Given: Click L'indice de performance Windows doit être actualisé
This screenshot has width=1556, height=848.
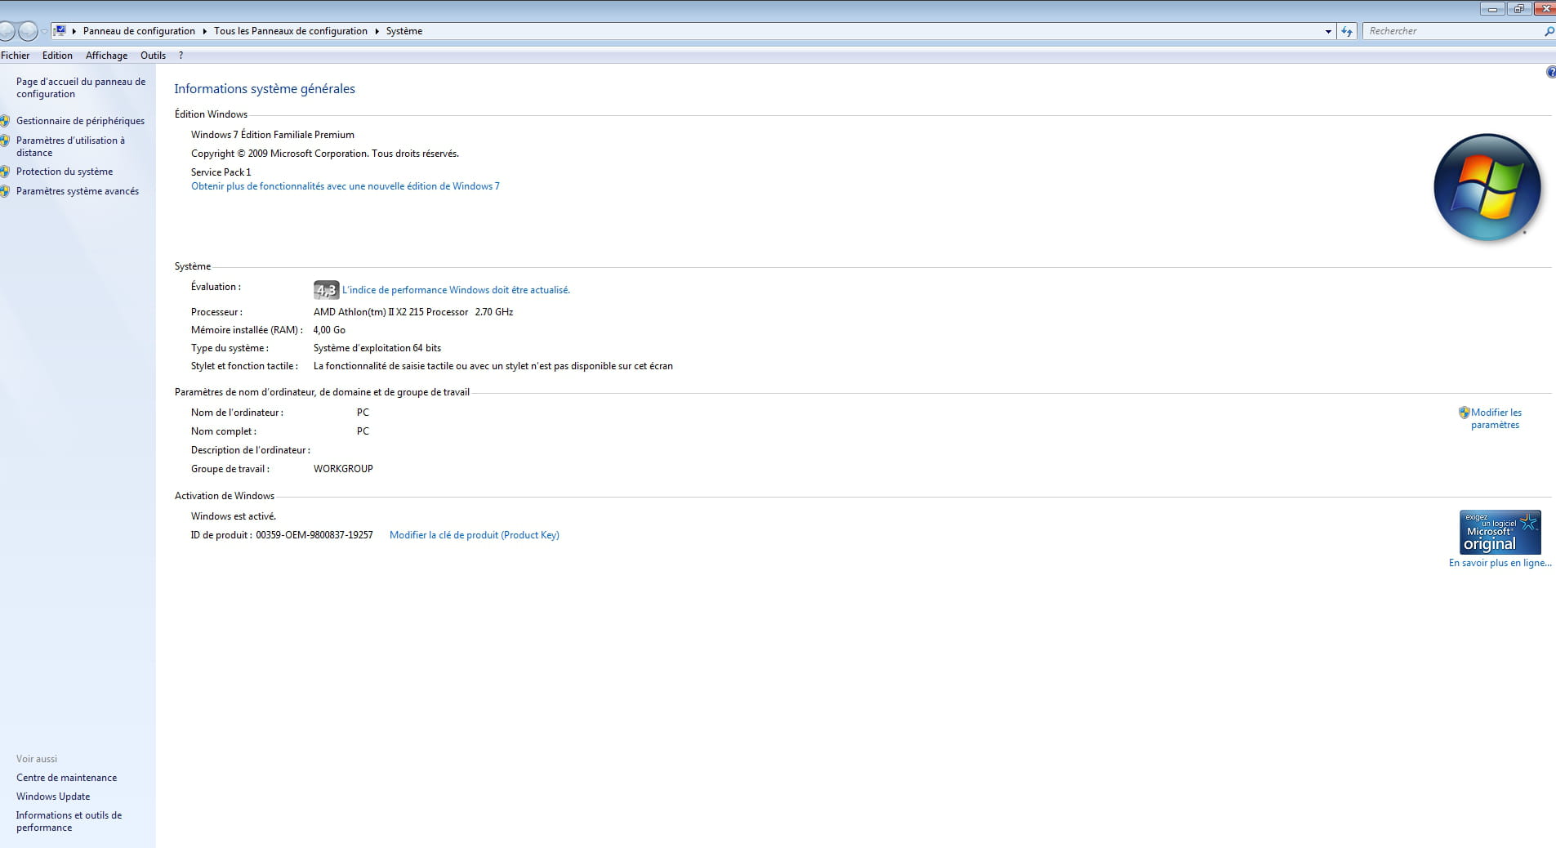Looking at the screenshot, I should [x=456, y=290].
